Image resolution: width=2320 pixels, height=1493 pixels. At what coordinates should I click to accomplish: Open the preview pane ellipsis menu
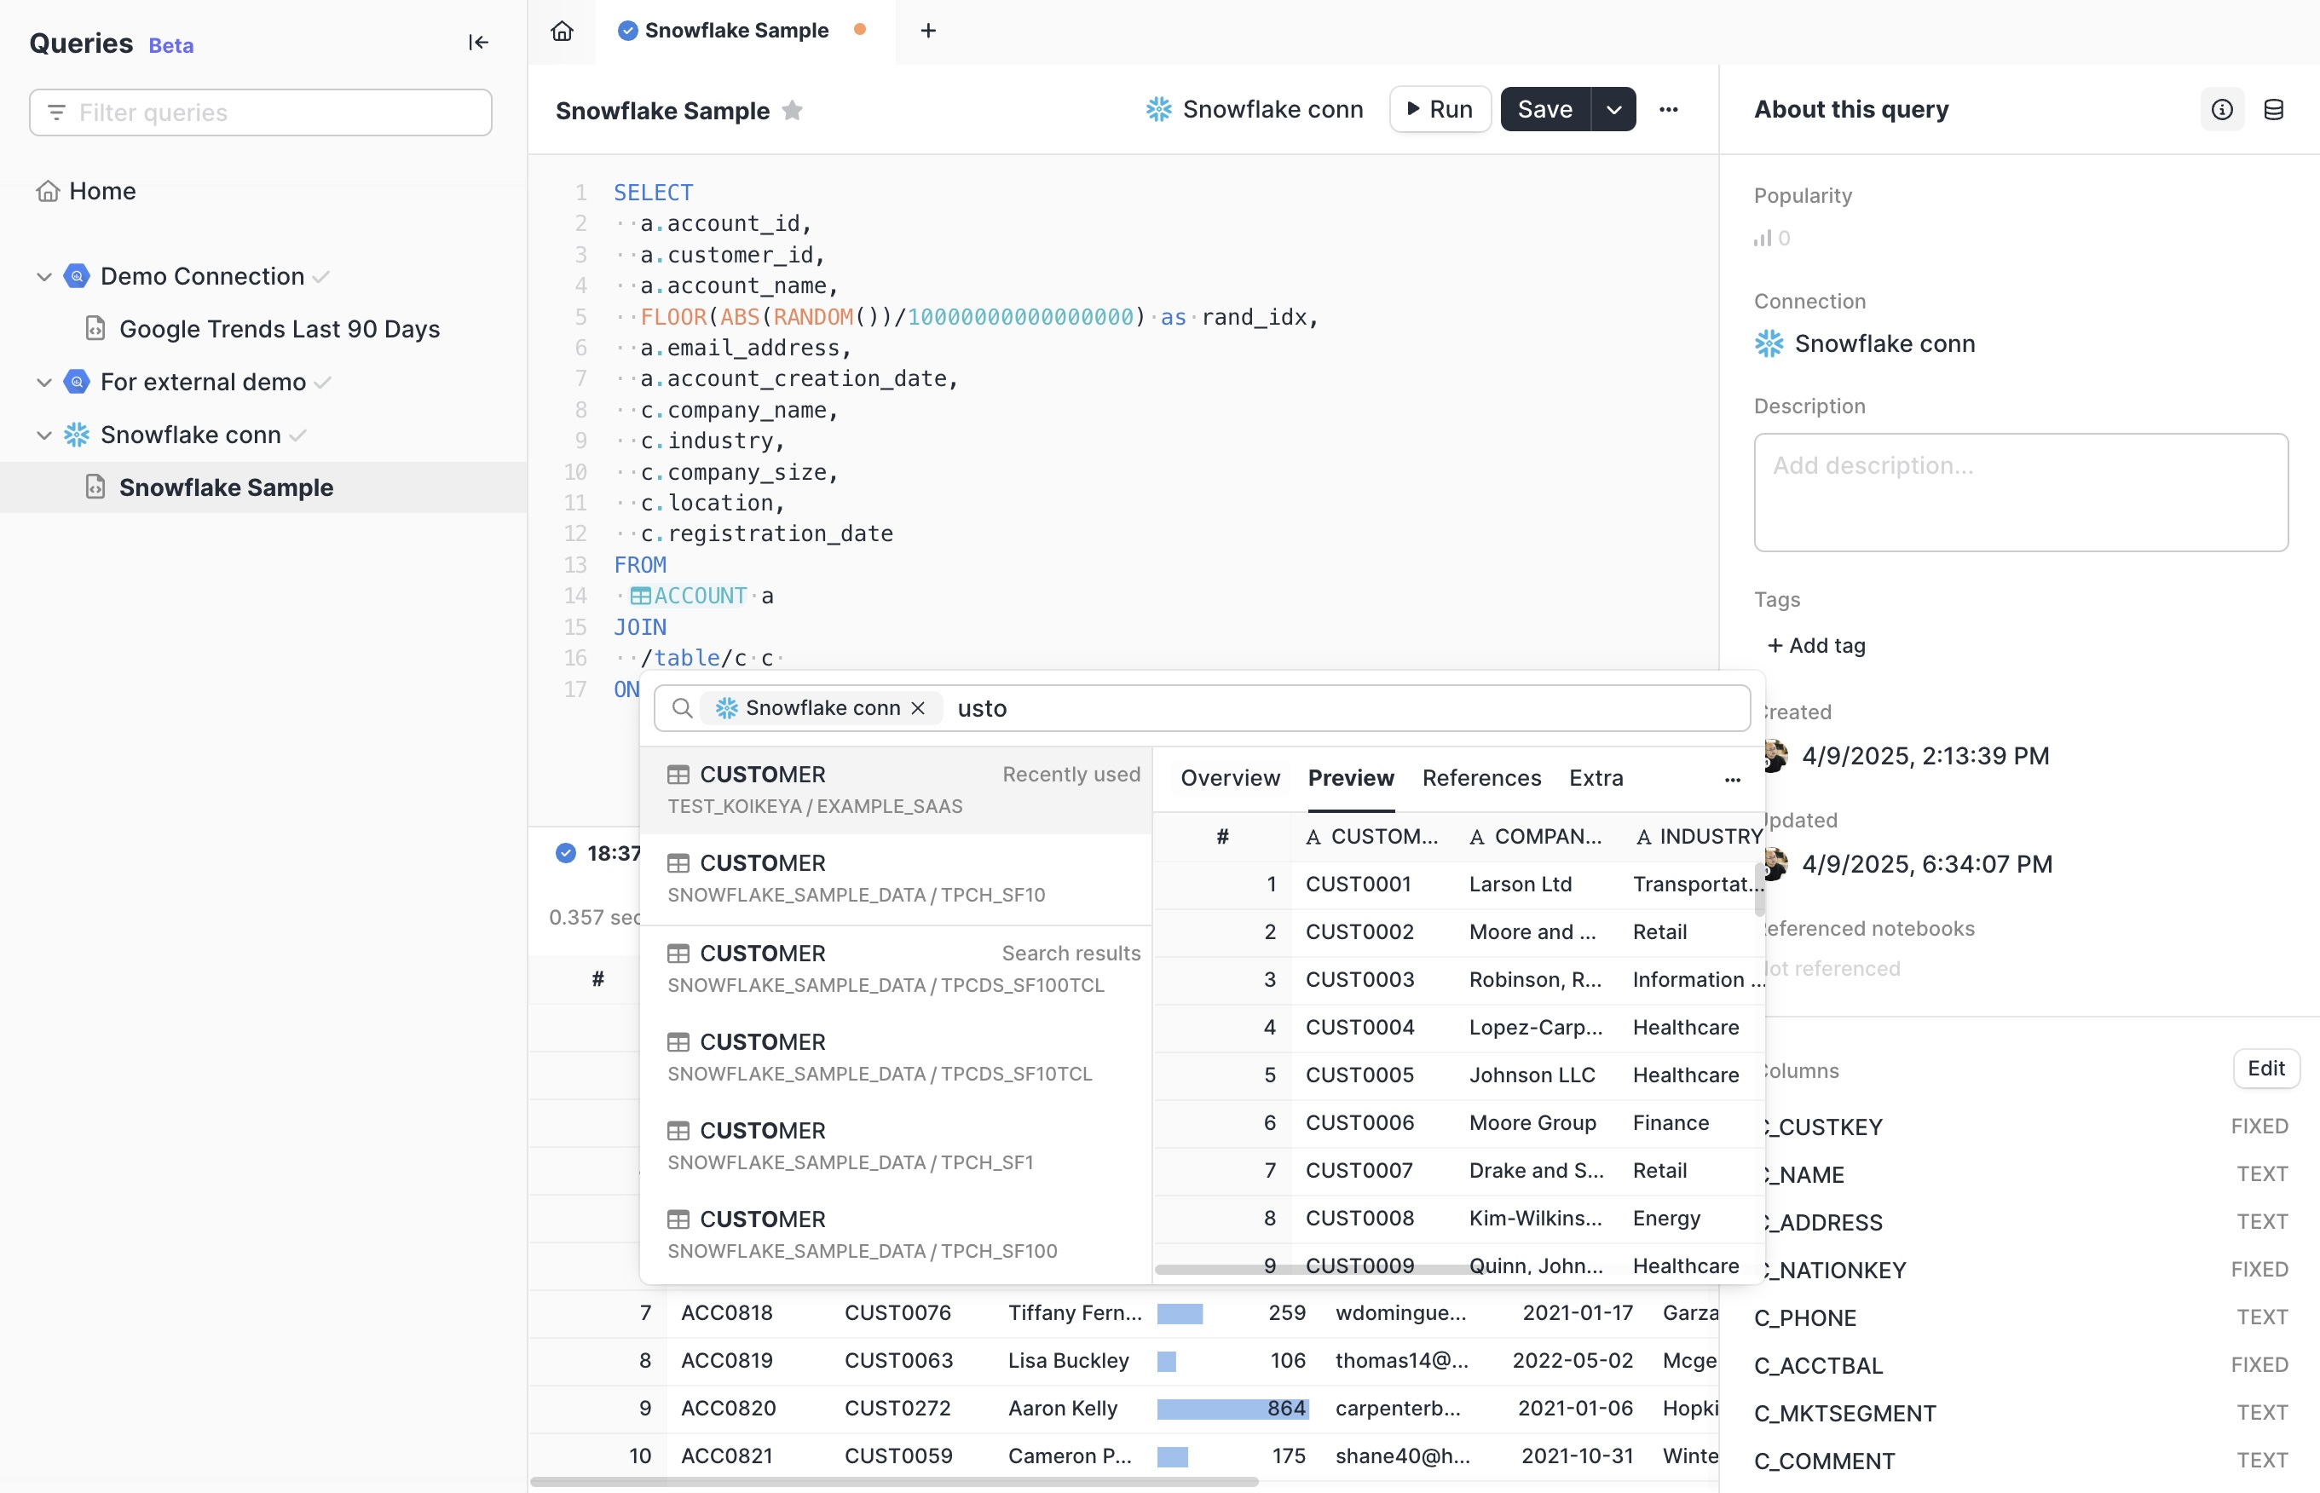point(1733,779)
